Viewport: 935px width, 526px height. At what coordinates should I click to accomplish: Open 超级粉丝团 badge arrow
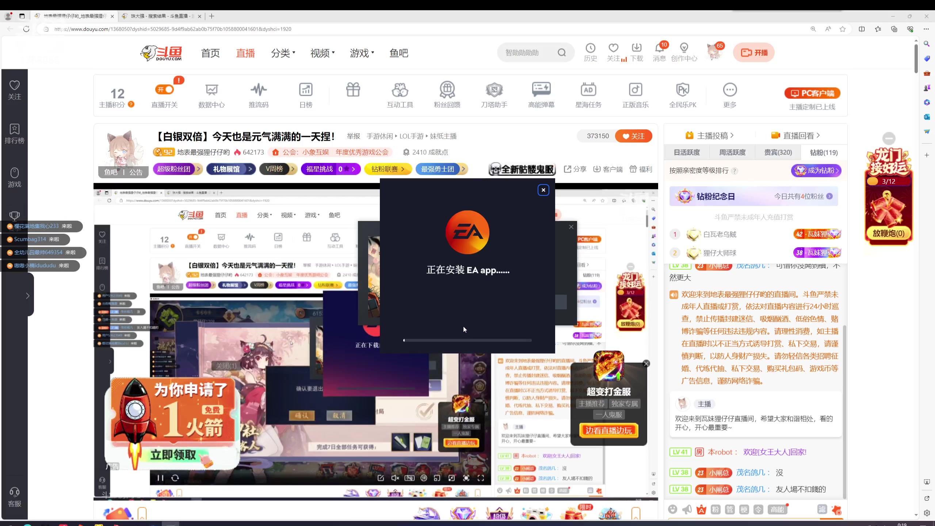[x=198, y=169]
